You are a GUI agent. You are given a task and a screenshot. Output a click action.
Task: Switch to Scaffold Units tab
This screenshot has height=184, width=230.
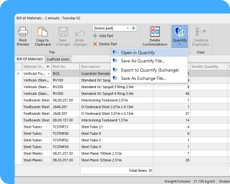[58, 59]
